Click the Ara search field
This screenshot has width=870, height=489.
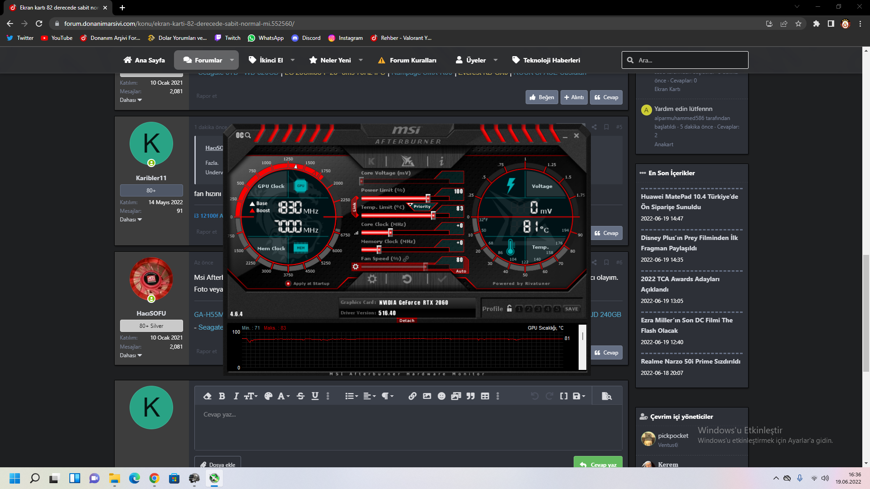[685, 60]
